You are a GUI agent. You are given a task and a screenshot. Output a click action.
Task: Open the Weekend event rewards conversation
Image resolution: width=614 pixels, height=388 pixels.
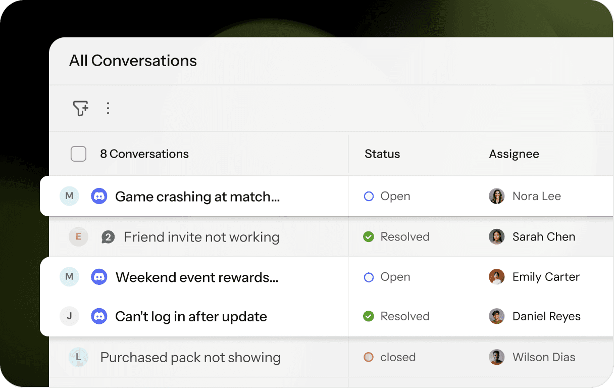(x=197, y=277)
